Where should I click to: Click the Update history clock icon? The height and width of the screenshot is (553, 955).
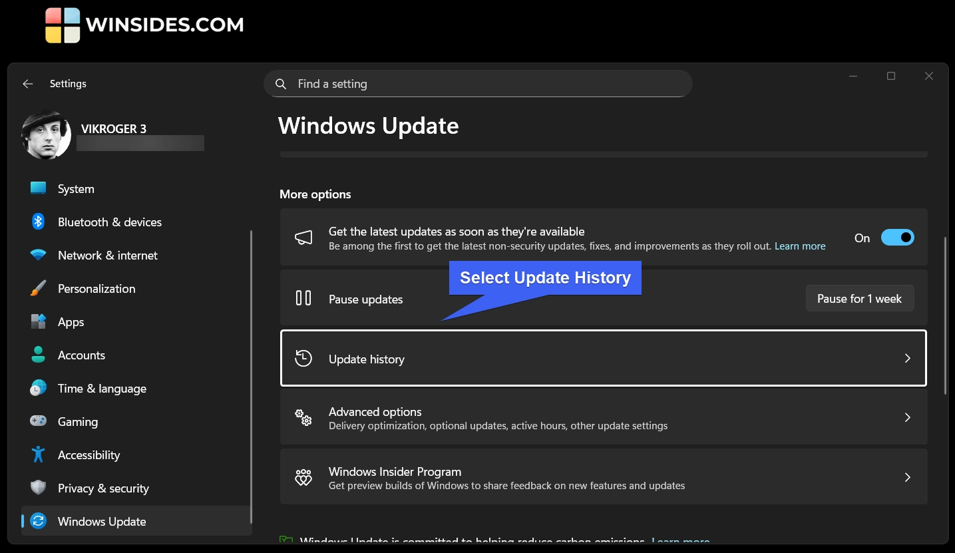[x=303, y=358]
